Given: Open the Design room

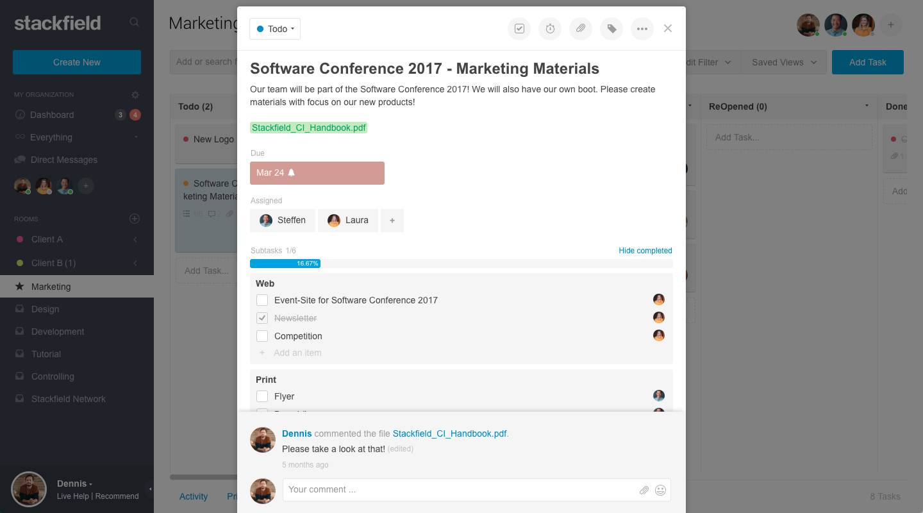Looking at the screenshot, I should click(x=45, y=309).
